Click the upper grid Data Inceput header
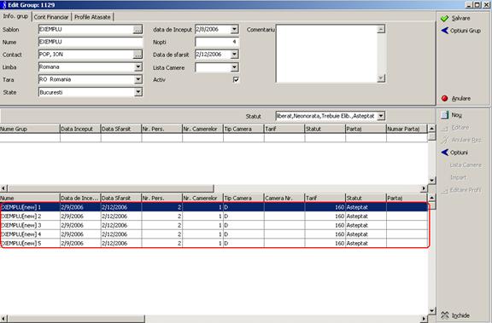 [x=80, y=129]
